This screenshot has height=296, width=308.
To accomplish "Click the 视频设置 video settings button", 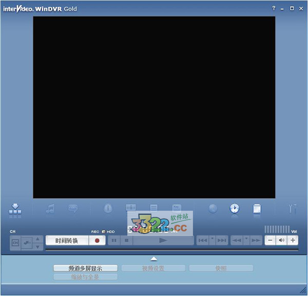I will tap(153, 268).
